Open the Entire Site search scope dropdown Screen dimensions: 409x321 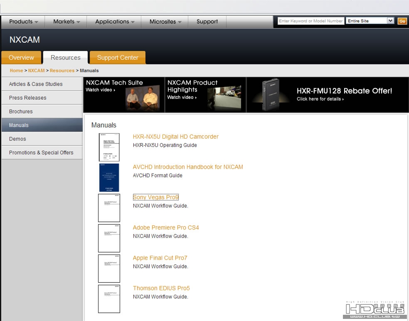370,21
